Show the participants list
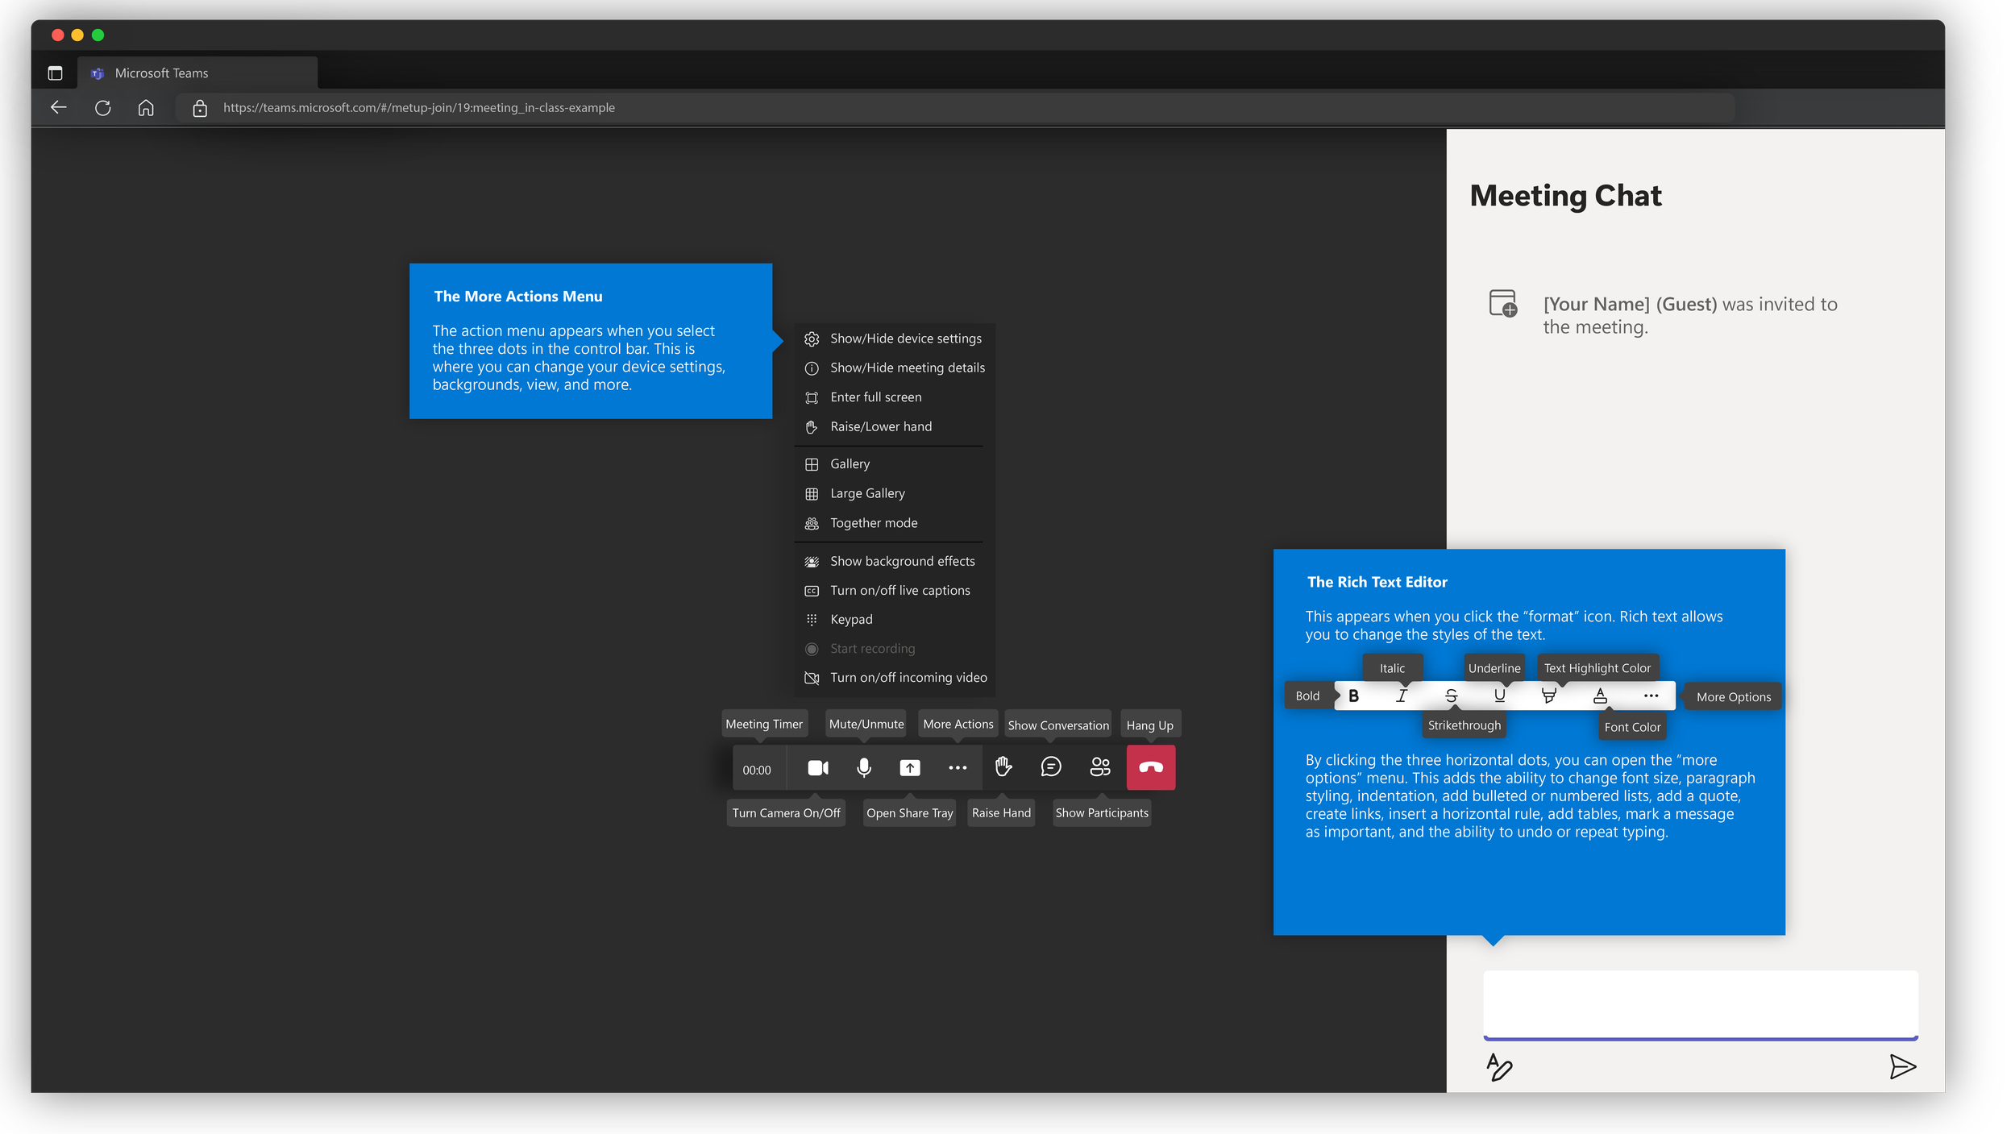Viewport: 2015px width, 1134px height. coord(1100,767)
